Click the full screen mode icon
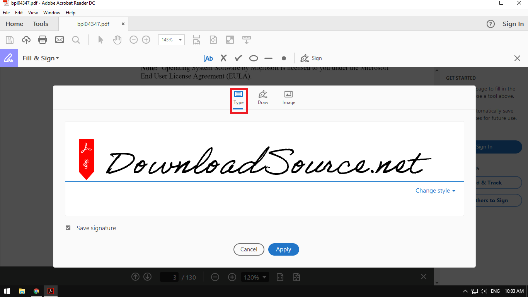 click(230, 39)
